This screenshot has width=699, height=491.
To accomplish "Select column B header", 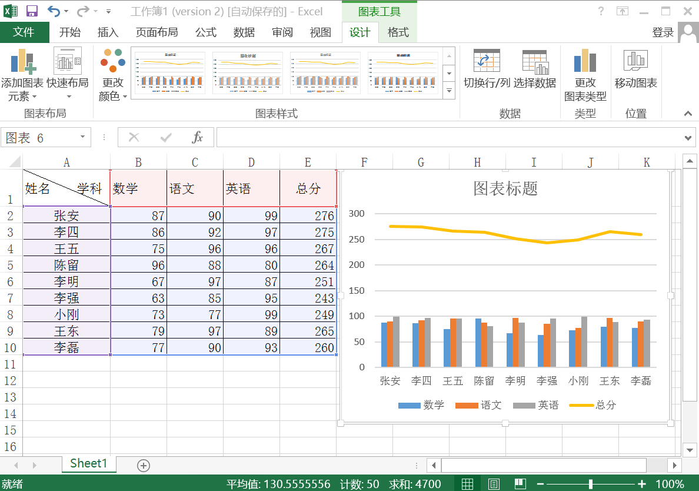I will tap(138, 162).
